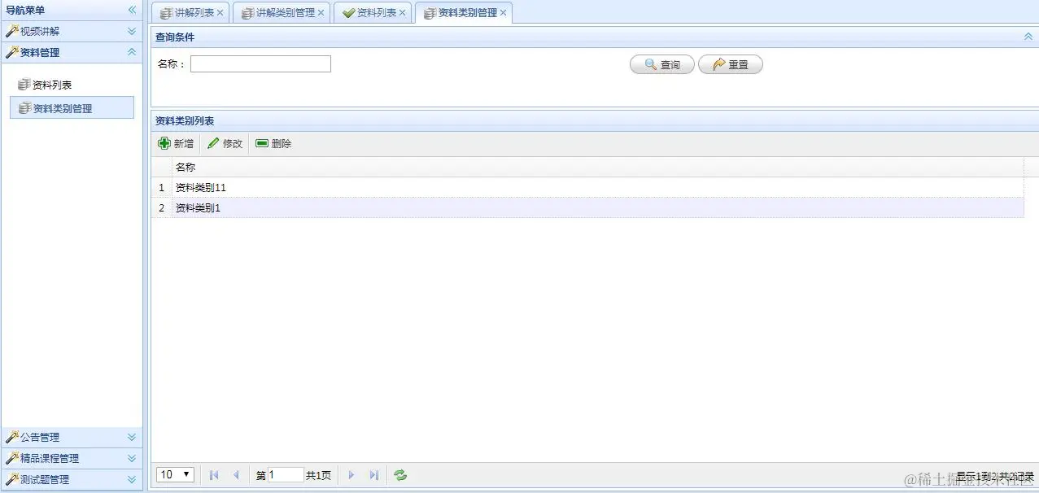Collapse the 资料管理 accordion section
The height and width of the screenshot is (493, 1039).
click(132, 52)
